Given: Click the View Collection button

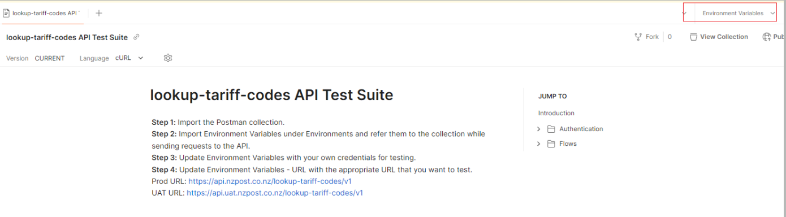Looking at the screenshot, I should pos(719,37).
